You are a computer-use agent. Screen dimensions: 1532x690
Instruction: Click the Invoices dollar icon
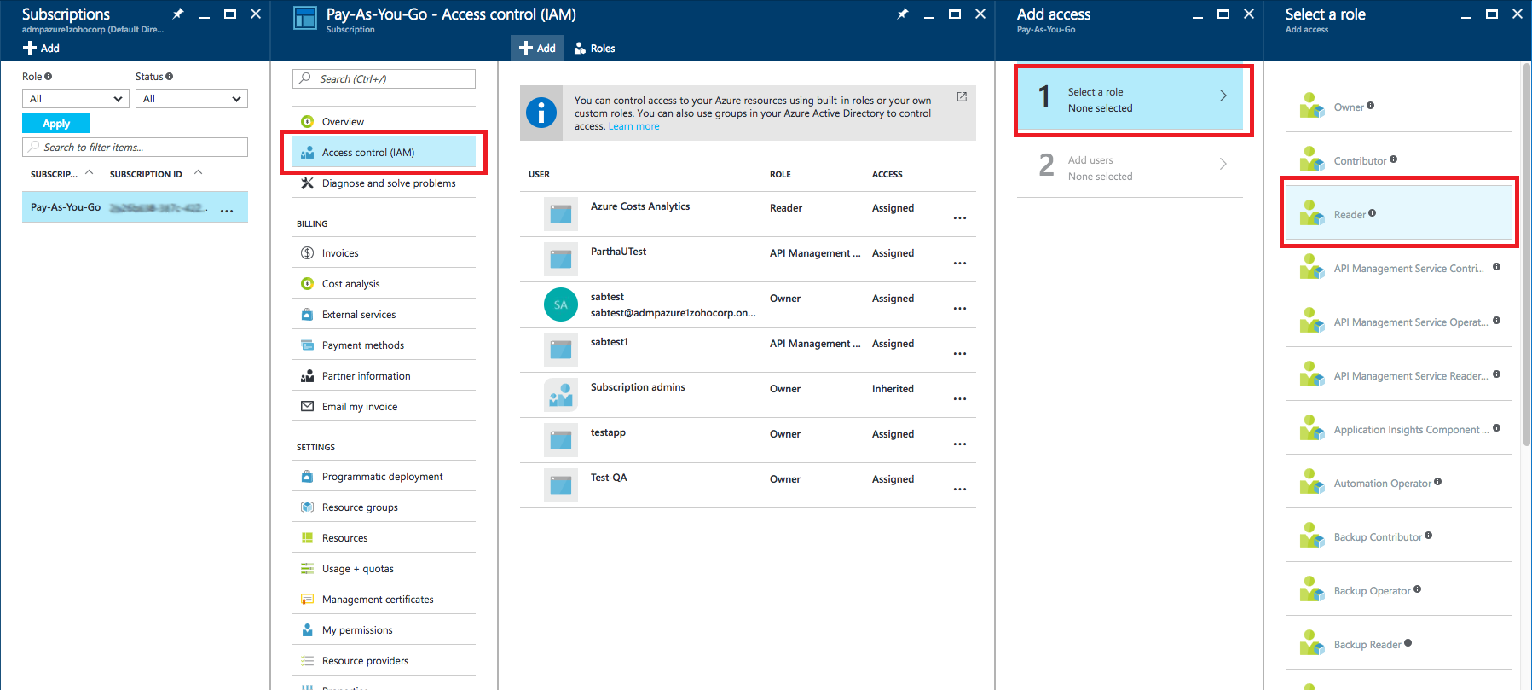click(x=307, y=253)
